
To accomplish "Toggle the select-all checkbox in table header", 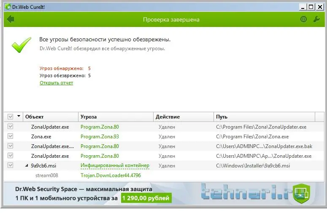I will click(11, 116).
